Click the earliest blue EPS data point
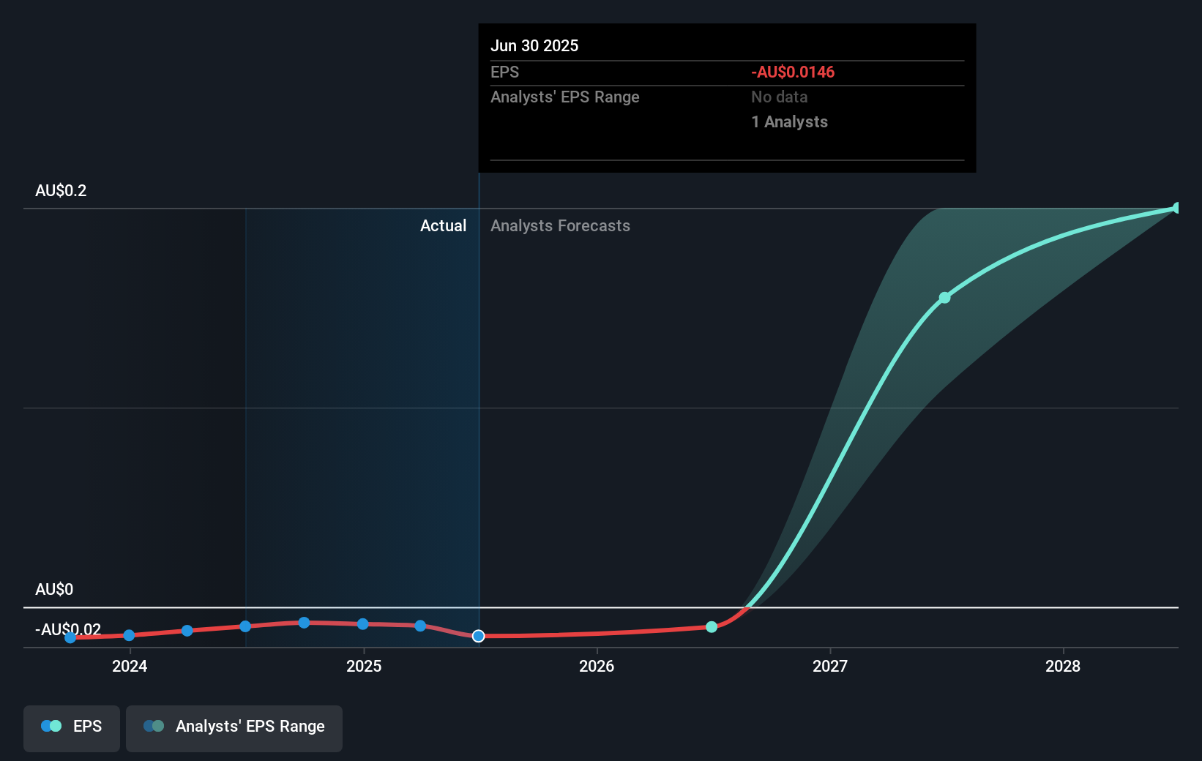The width and height of the screenshot is (1202, 761). pos(70,637)
